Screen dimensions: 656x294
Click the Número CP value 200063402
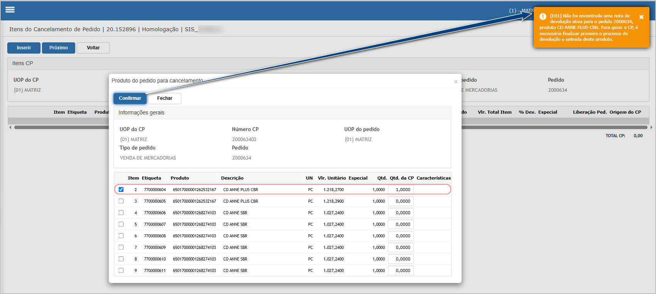(244, 139)
